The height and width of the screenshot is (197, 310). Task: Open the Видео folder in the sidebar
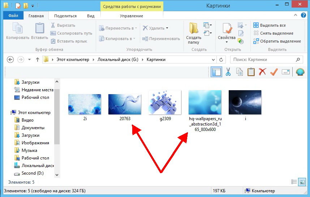click(24, 120)
